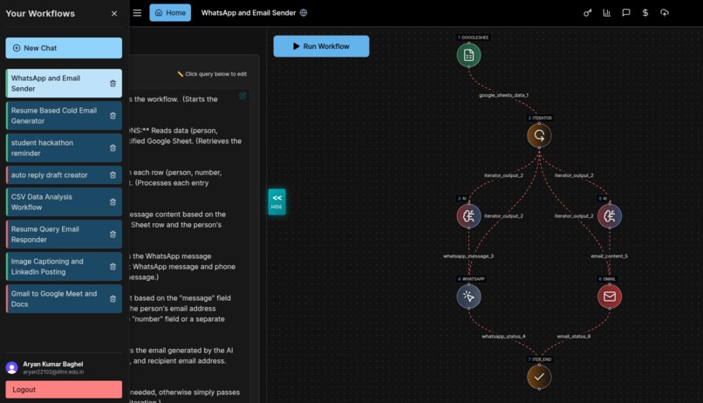Click the dollar sign billing icon

tap(645, 12)
